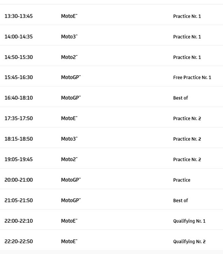Click the 19:05-19:45 time entry
223x254 pixels.
point(18,159)
